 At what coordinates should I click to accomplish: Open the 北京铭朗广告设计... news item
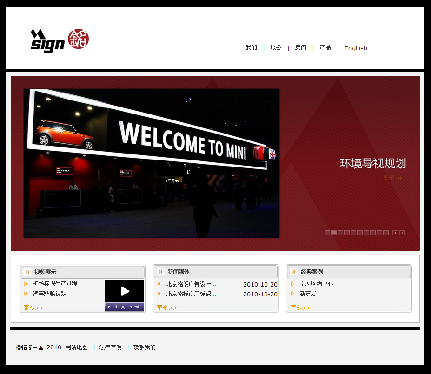pos(191,284)
